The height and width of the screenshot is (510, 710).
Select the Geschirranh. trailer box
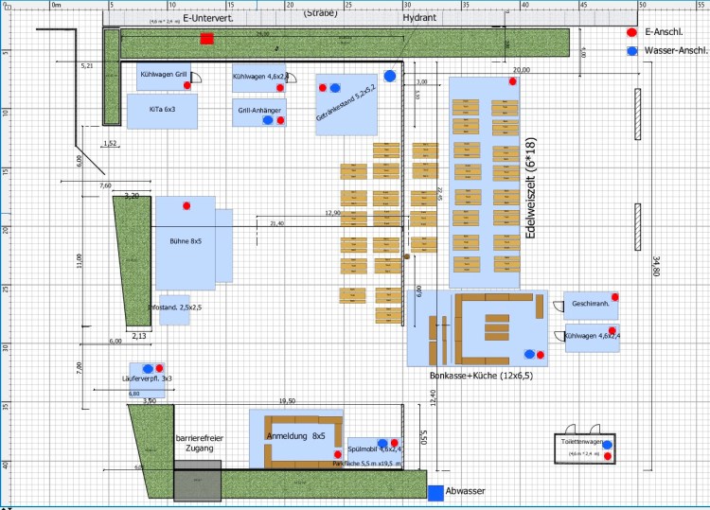[x=591, y=306]
